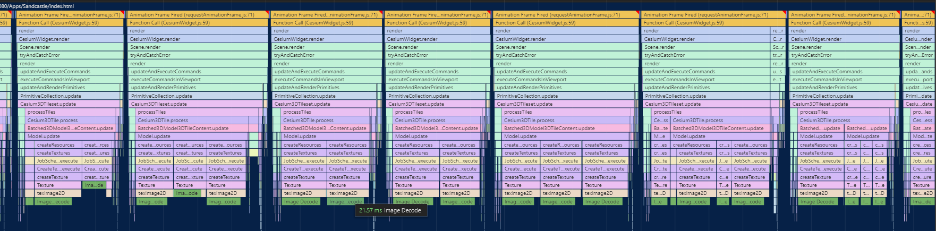Select the 'tryAn...Error' flame bar
Viewport: 936px width, 231px height.
(918, 55)
